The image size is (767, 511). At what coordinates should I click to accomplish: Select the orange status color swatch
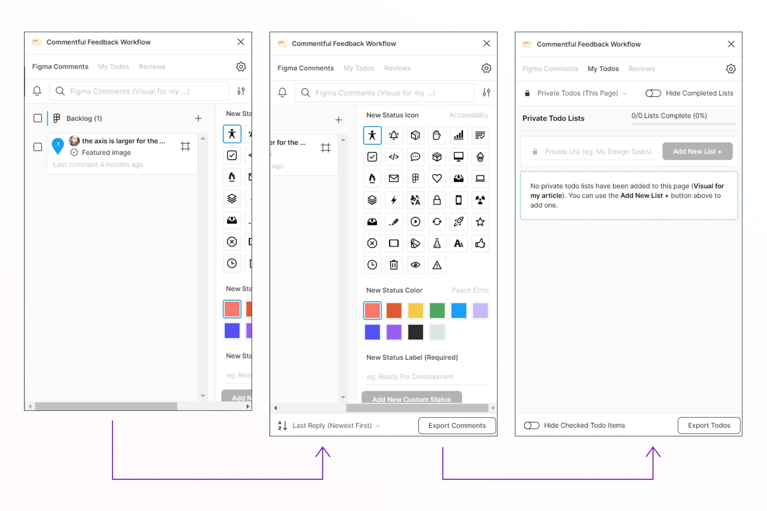tap(394, 310)
